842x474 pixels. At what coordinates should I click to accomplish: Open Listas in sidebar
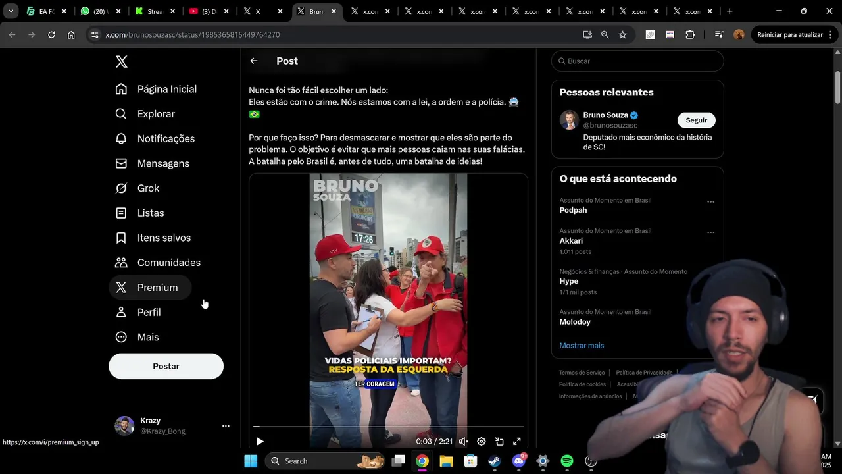coord(139,213)
